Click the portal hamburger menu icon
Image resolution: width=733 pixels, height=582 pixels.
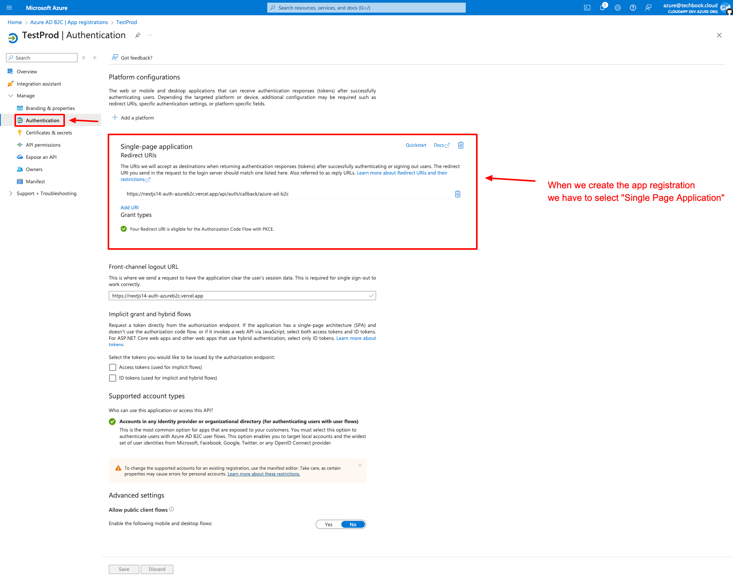tap(9, 8)
